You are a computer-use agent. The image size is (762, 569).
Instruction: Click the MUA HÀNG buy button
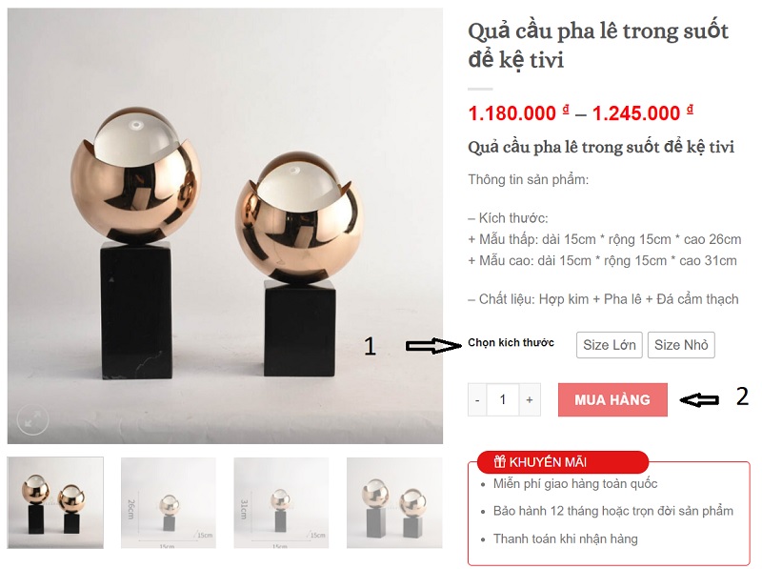612,399
